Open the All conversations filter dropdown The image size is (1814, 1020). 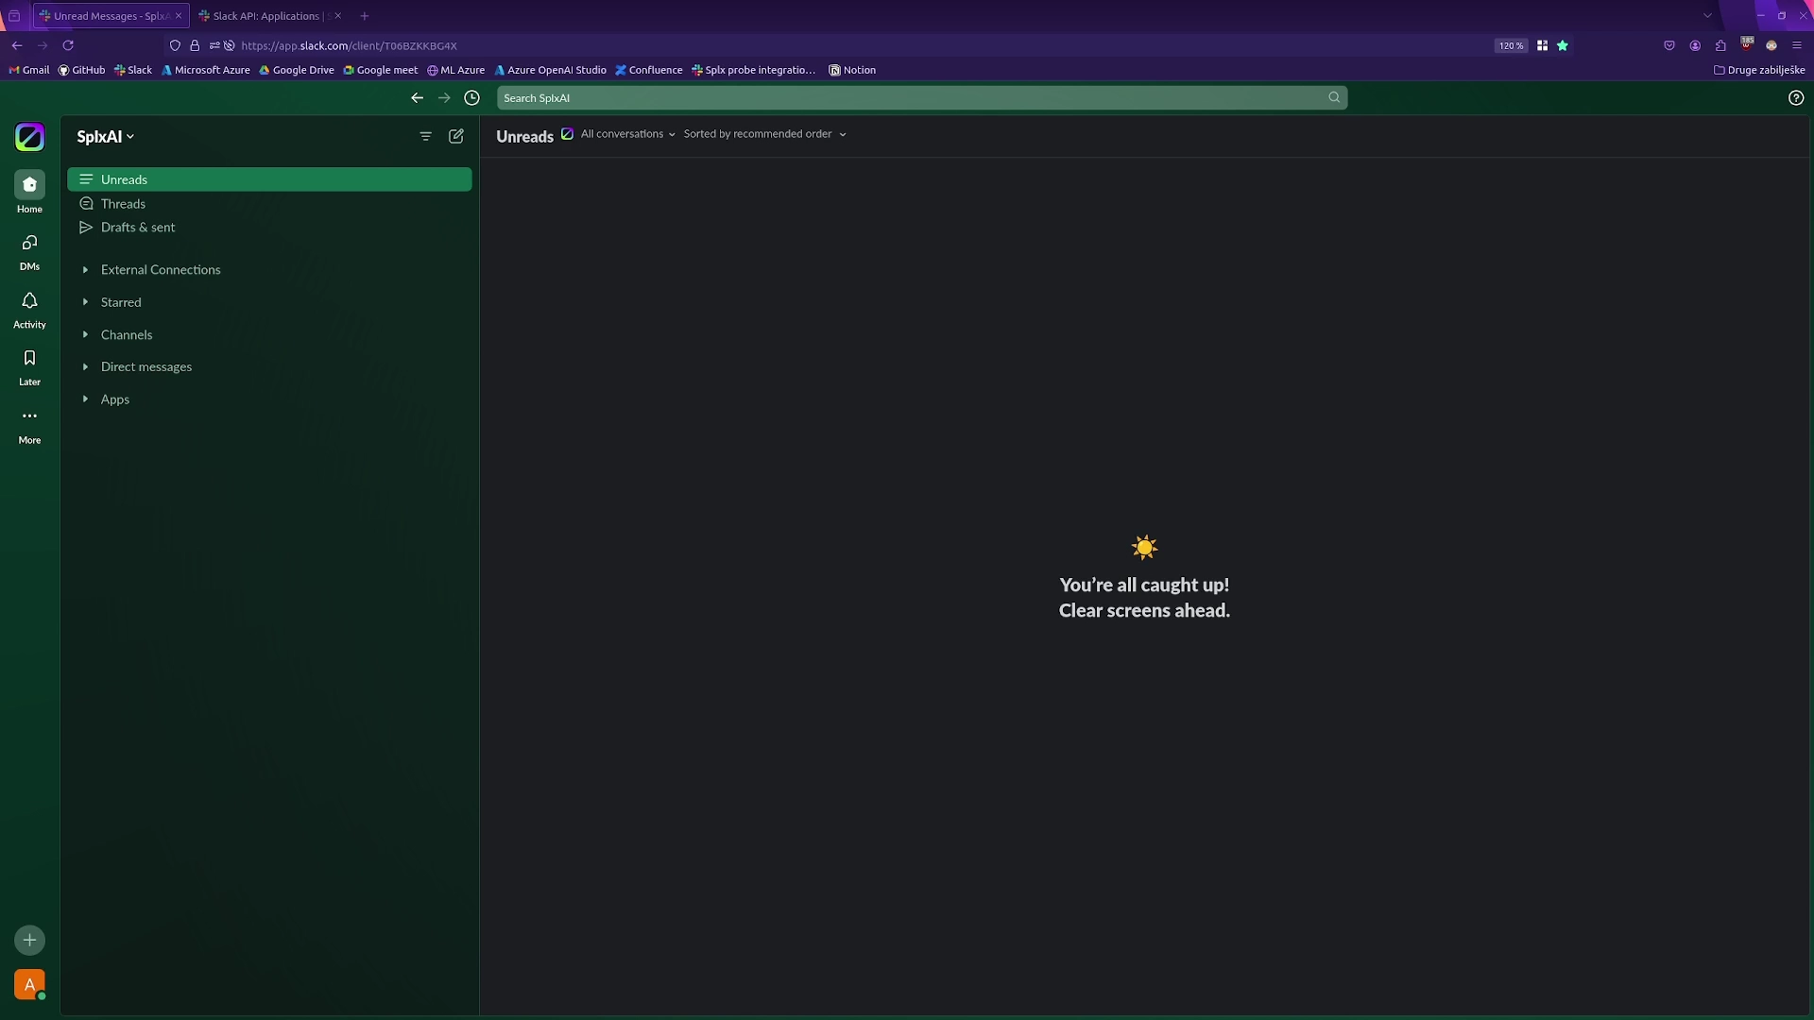pos(627,134)
